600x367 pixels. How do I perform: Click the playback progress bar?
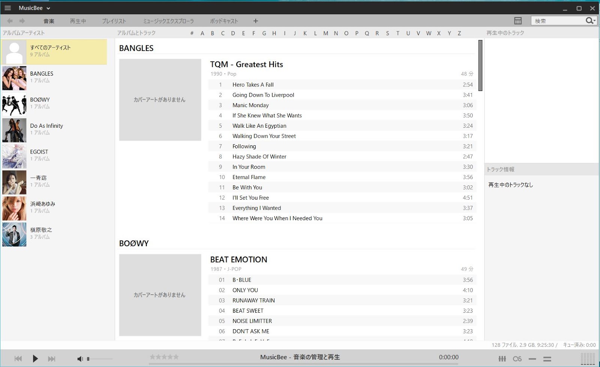pyautogui.click(x=304, y=364)
